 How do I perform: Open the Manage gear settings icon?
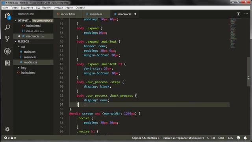pos(7,129)
